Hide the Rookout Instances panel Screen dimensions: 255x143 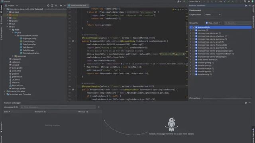(x=250, y=6)
